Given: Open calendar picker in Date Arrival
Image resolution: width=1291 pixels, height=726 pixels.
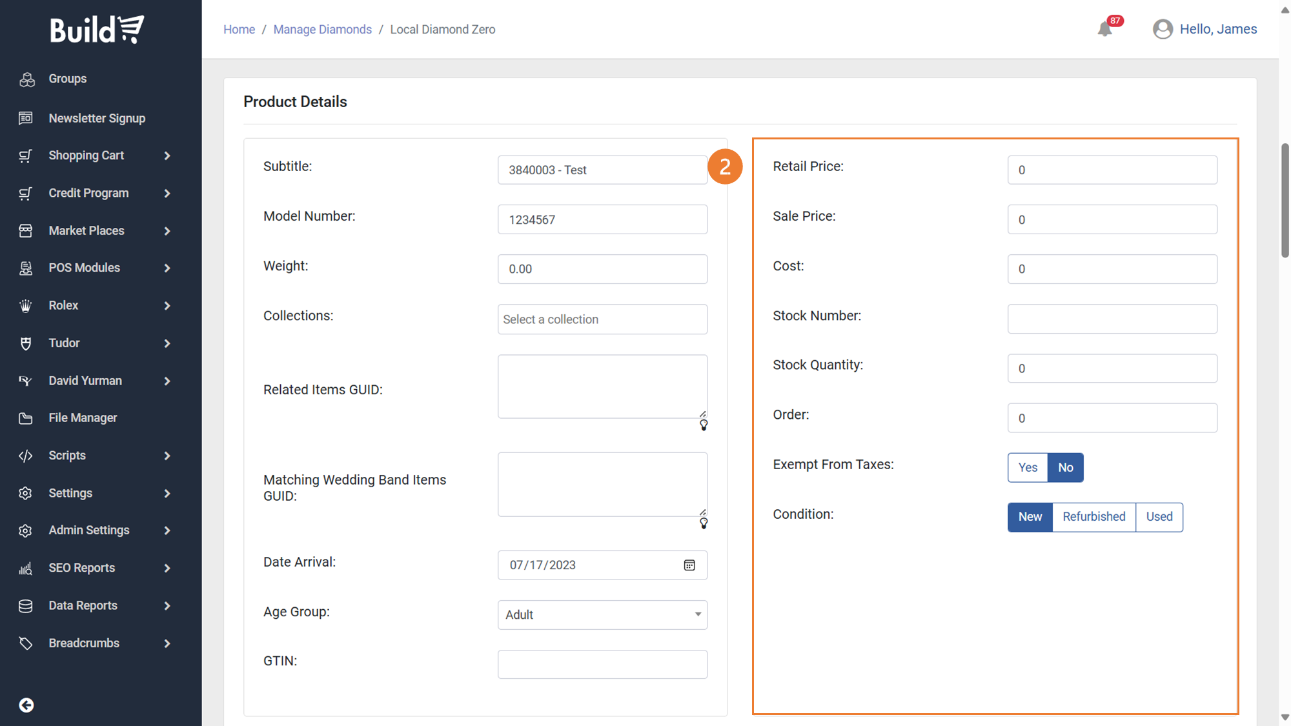Looking at the screenshot, I should 689,565.
